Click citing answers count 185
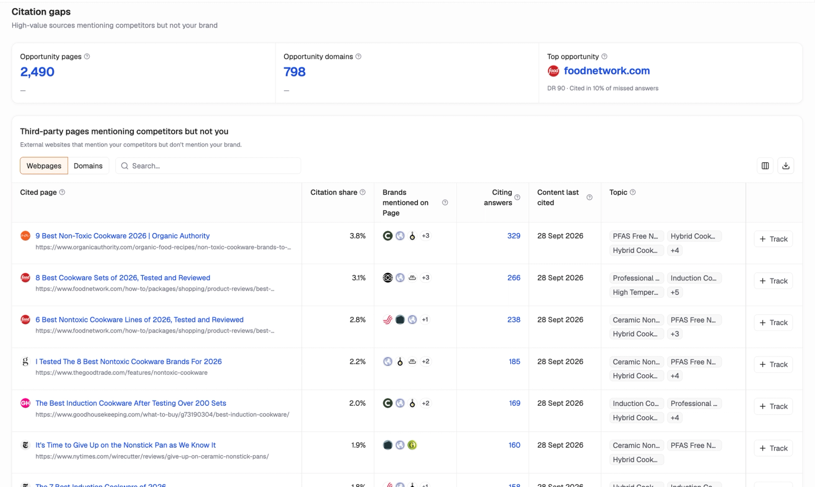The width and height of the screenshot is (815, 487). click(514, 361)
